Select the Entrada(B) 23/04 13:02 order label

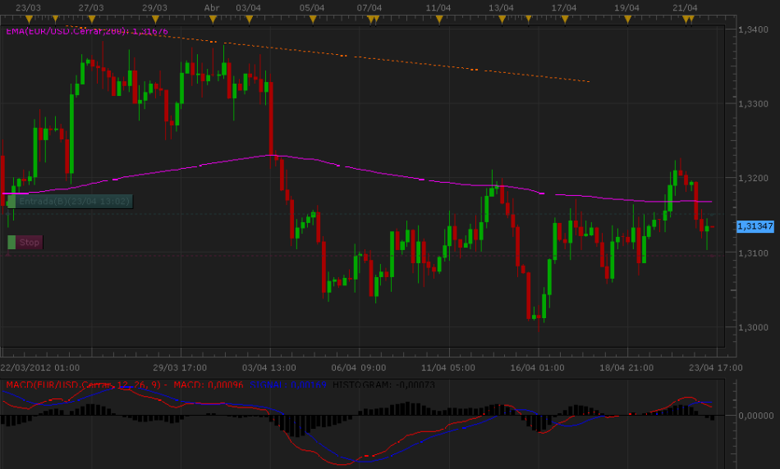click(x=74, y=201)
